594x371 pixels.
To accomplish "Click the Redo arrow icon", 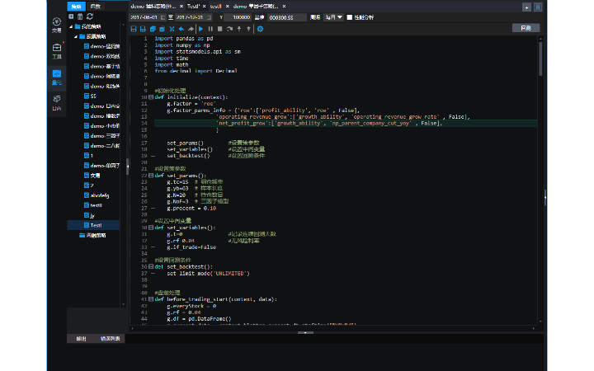I will pos(191,29).
